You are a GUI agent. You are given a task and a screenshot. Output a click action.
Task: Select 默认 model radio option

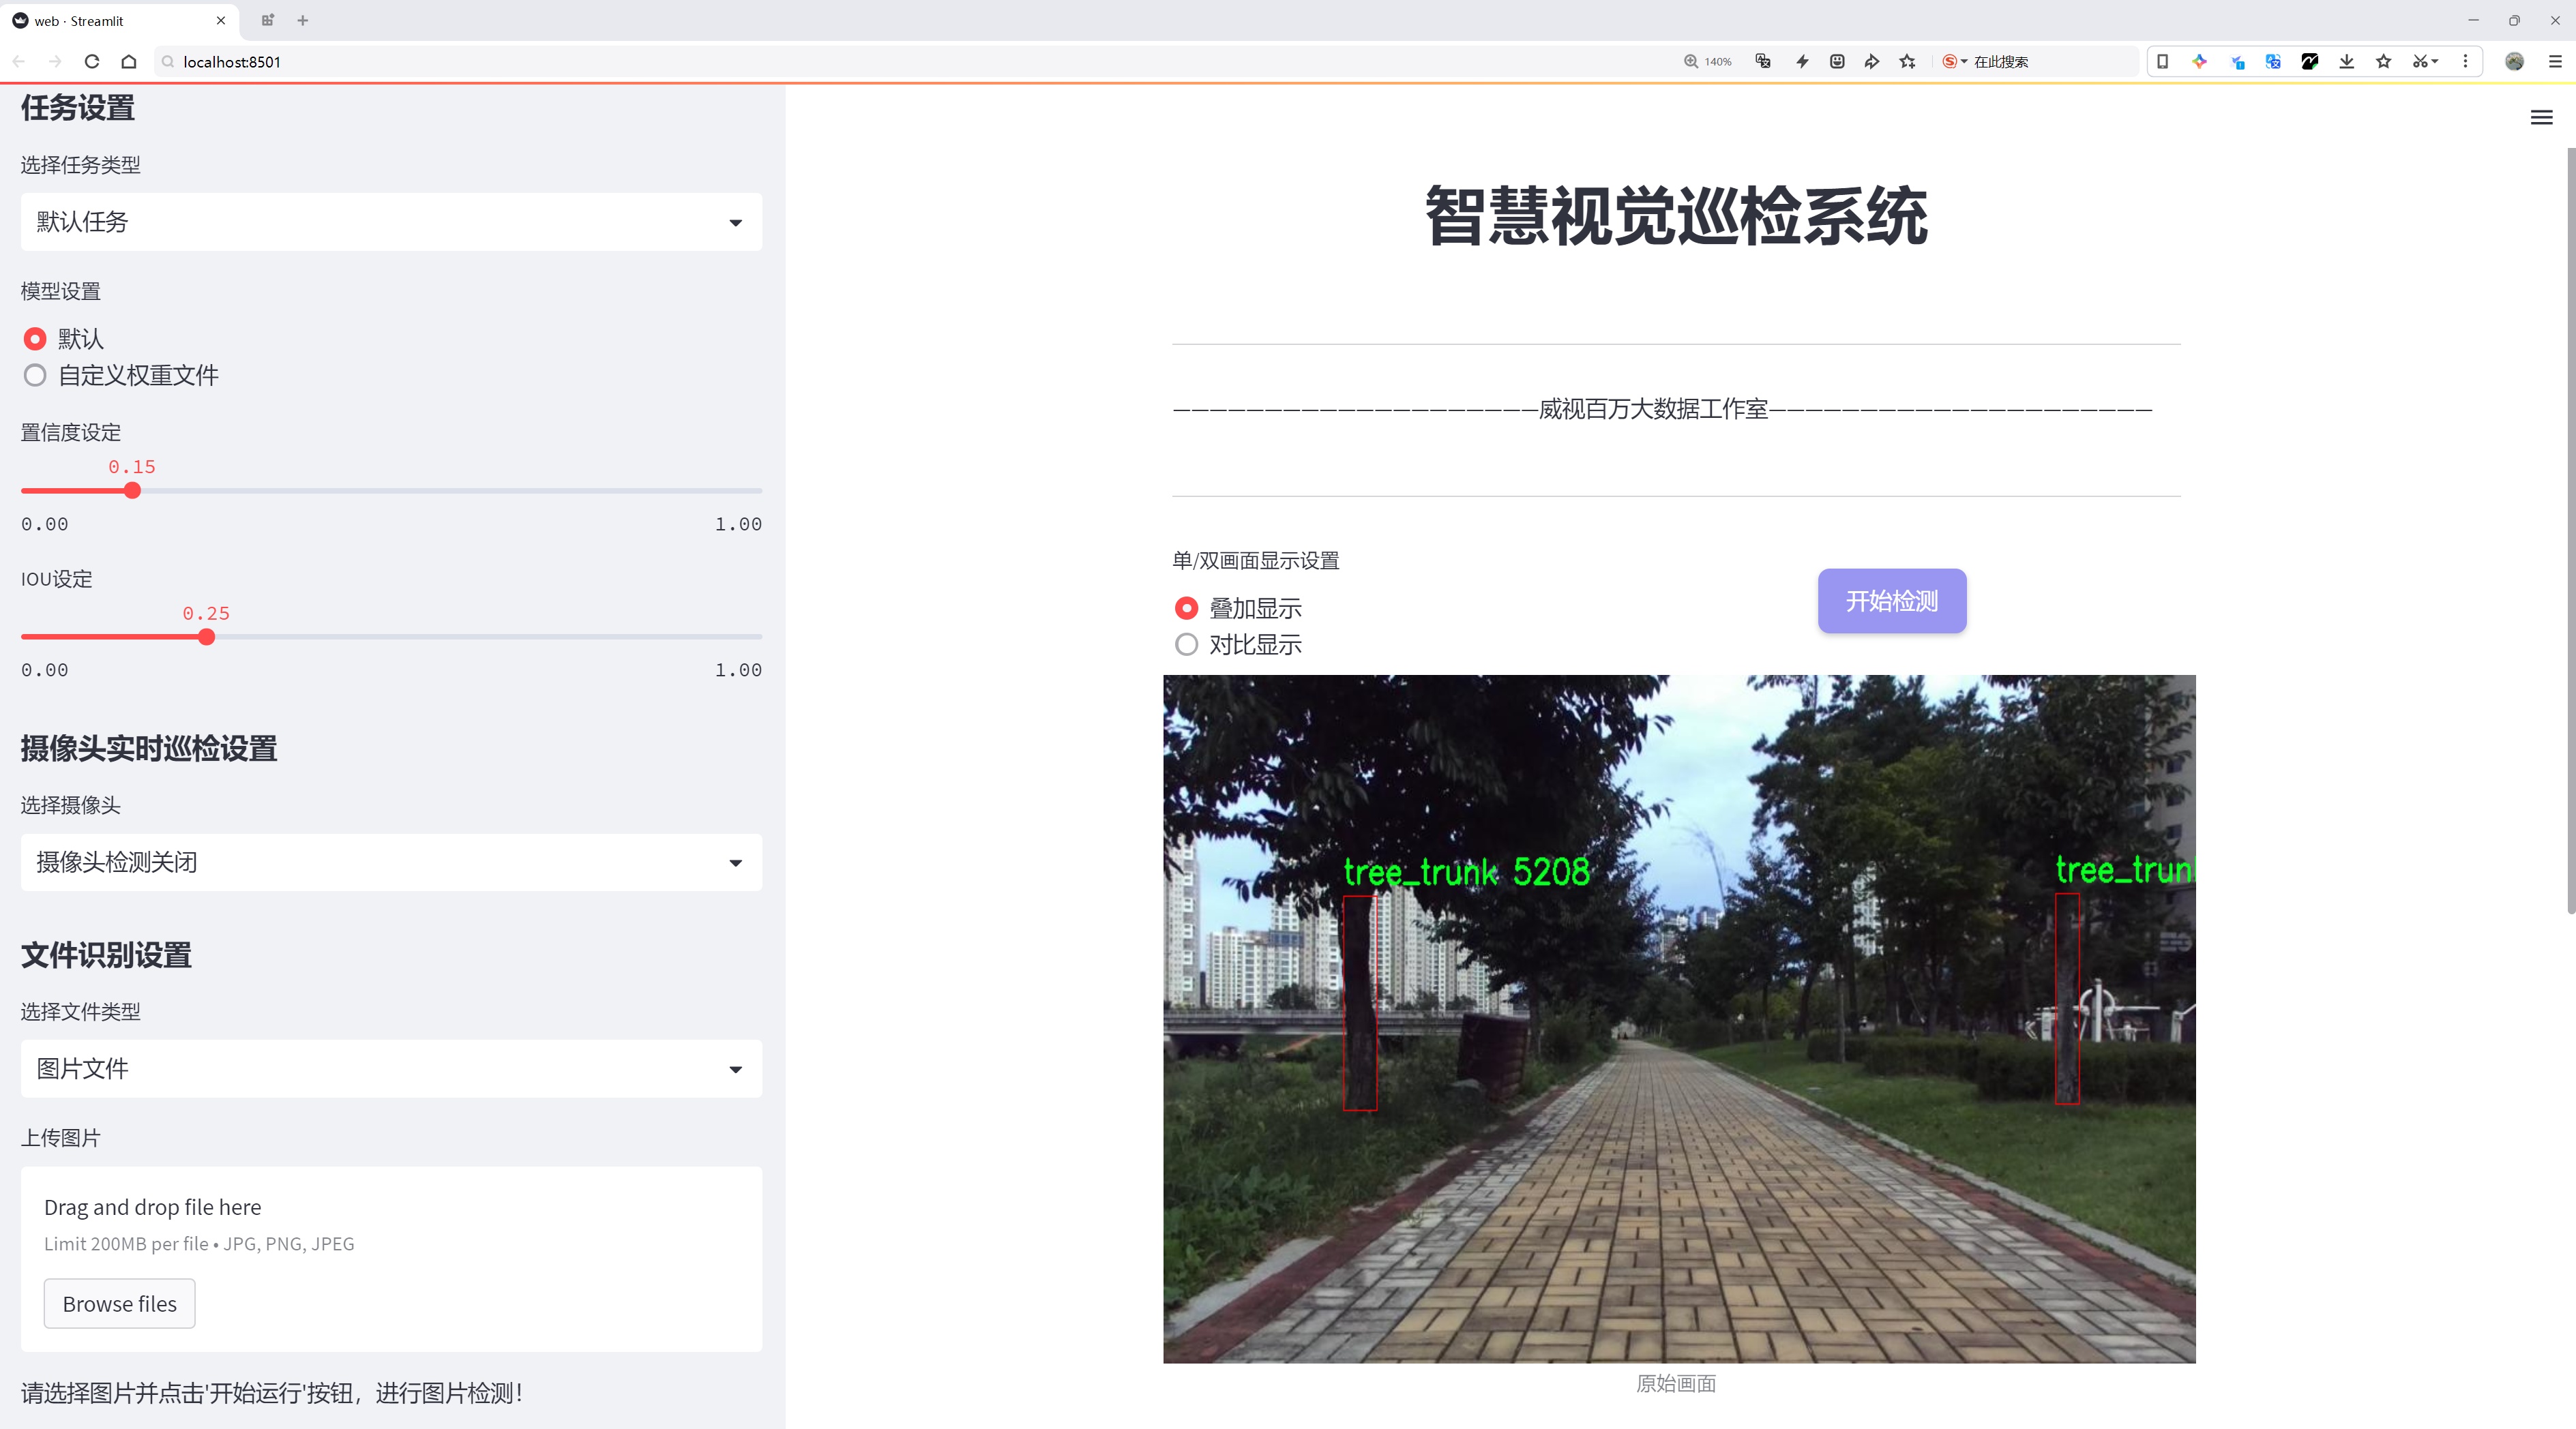(35, 339)
